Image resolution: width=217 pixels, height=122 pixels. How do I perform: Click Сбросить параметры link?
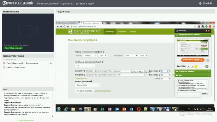pos(103,91)
